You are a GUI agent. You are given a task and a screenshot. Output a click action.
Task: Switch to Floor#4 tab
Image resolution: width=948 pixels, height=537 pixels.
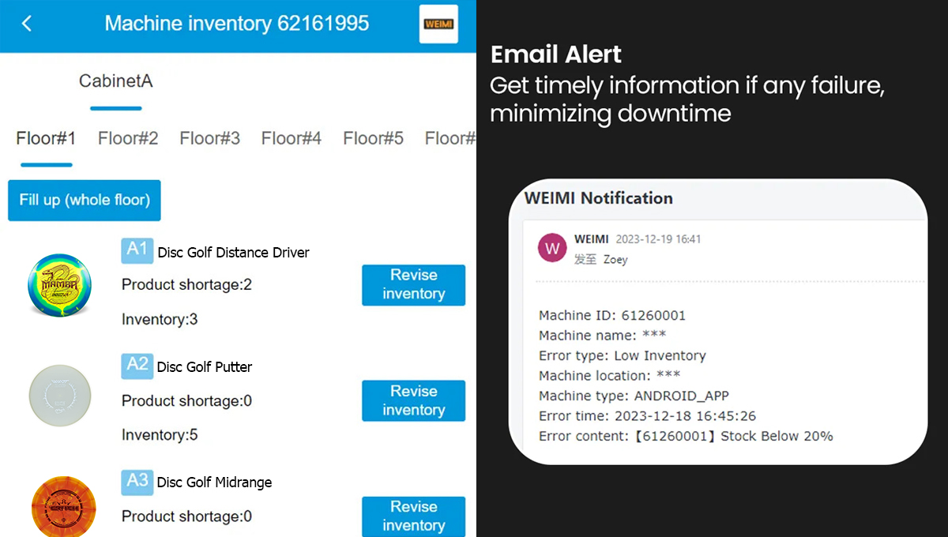click(x=292, y=138)
